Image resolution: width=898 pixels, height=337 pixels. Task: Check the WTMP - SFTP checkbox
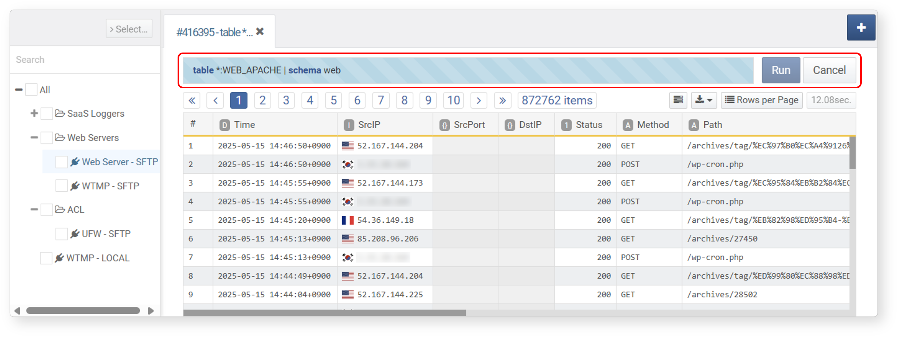point(61,186)
